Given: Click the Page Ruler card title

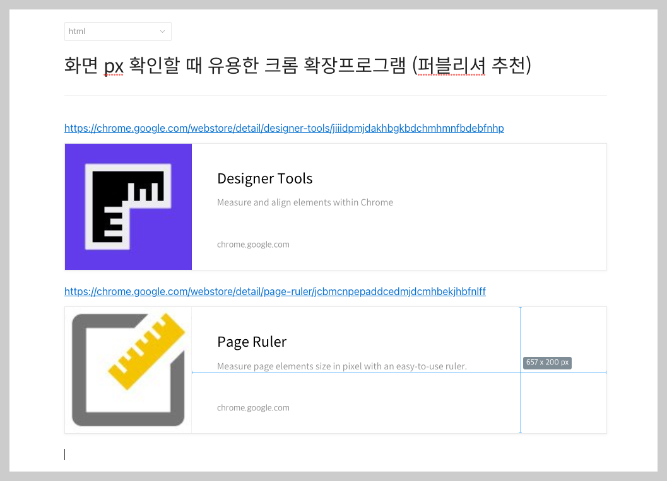Looking at the screenshot, I should 252,342.
